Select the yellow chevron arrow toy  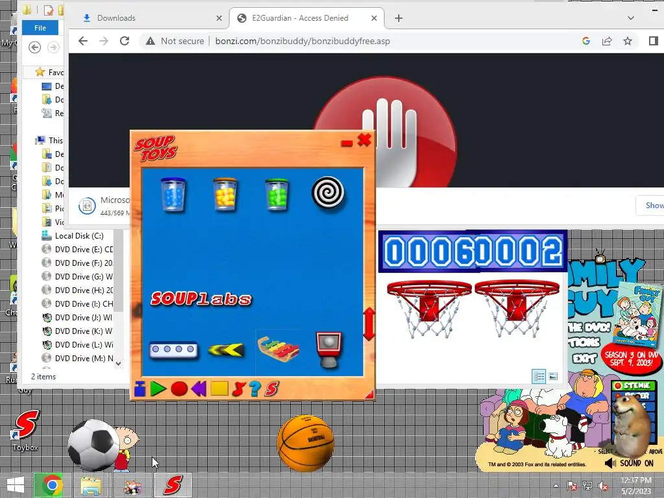pos(226,350)
